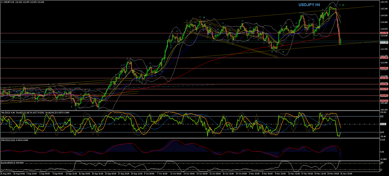The image size is (389, 176).
Task: Click the 6 Sep 08:00 time label
Action: tap(44, 173)
